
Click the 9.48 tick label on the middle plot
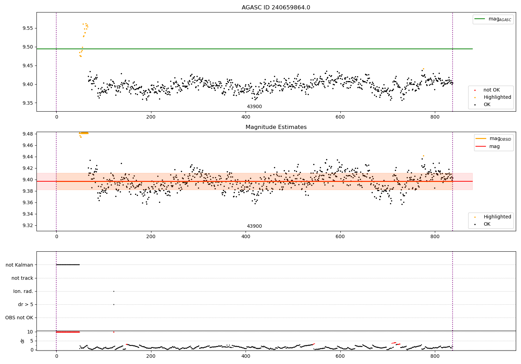27,134
